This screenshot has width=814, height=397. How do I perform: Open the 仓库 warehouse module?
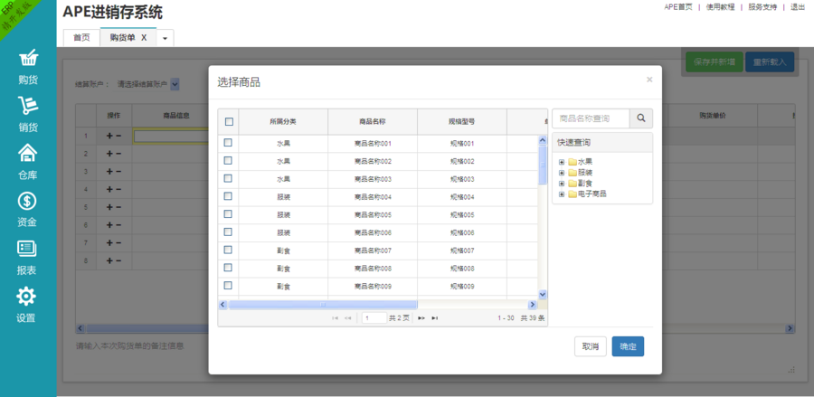[28, 162]
